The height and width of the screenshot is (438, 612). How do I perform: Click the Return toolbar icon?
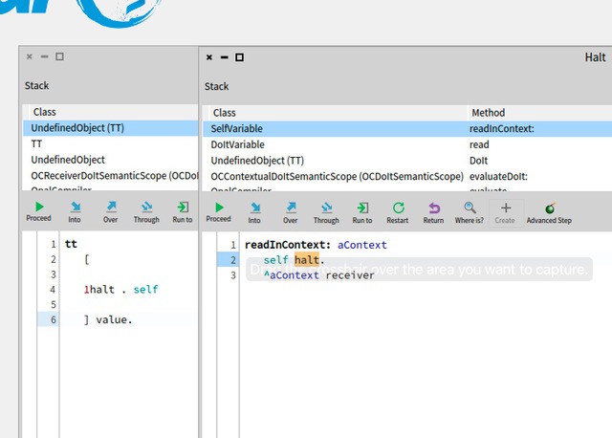click(x=433, y=212)
